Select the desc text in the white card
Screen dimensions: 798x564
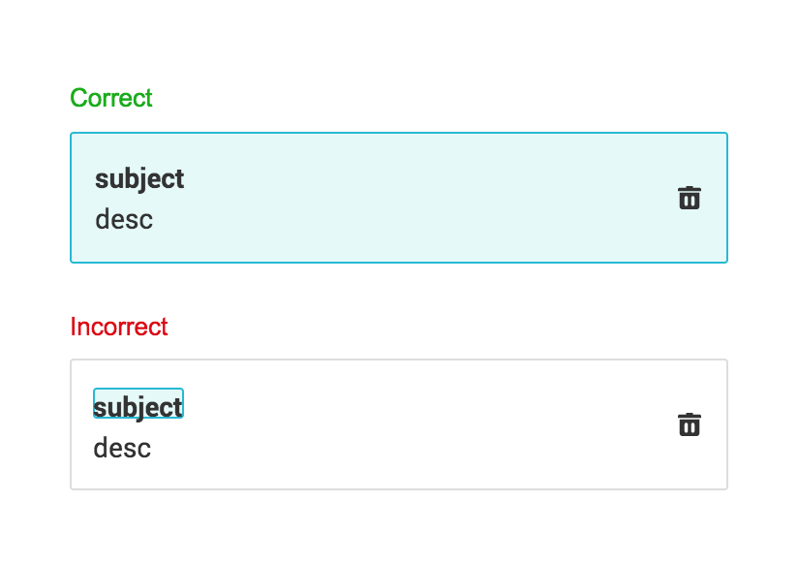[122, 448]
